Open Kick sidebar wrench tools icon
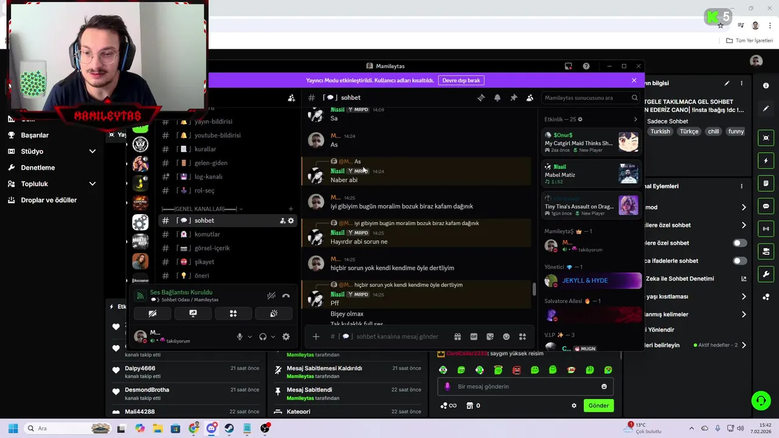The width and height of the screenshot is (779, 438). pyautogui.click(x=766, y=274)
